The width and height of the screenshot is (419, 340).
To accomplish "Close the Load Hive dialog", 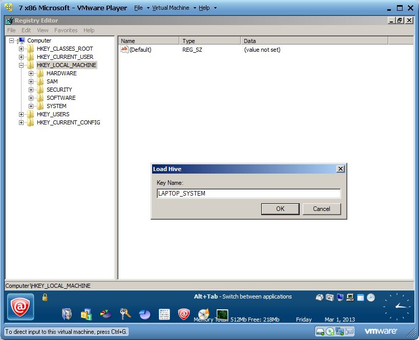I will pos(341,169).
